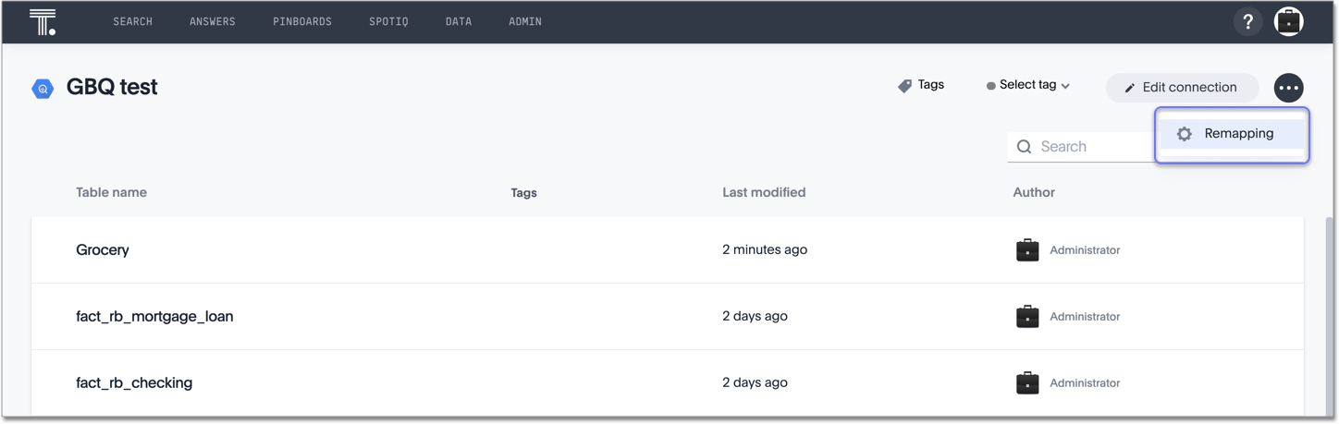Click the Google BigQuery connection icon

pos(43,89)
